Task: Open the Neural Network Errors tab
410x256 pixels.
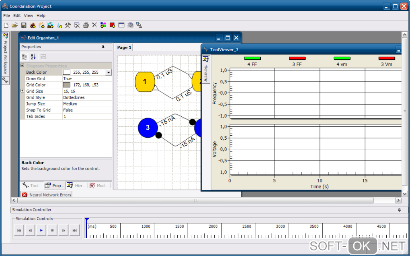Action: tap(47, 195)
